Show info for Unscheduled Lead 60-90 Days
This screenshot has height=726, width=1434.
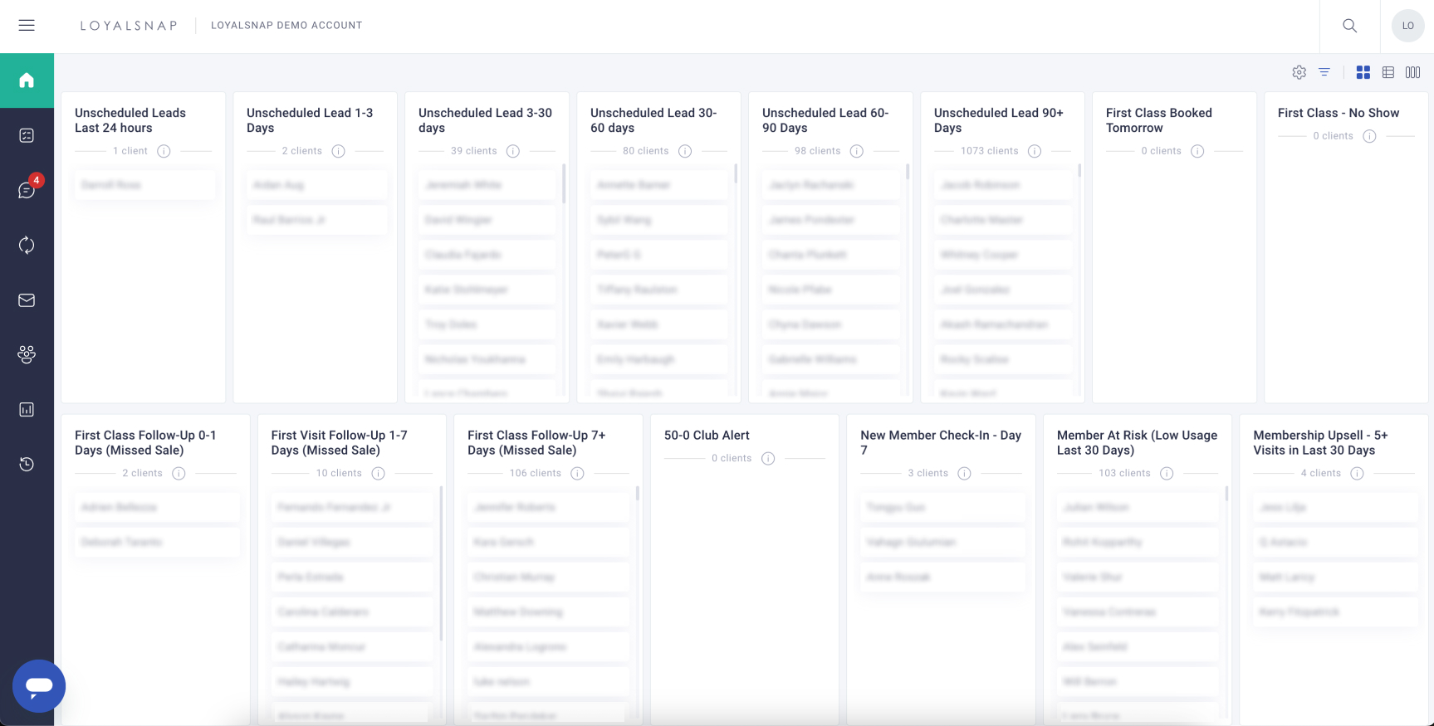(857, 151)
